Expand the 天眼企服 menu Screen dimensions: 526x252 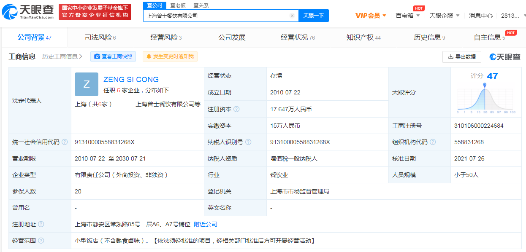[x=444, y=16]
